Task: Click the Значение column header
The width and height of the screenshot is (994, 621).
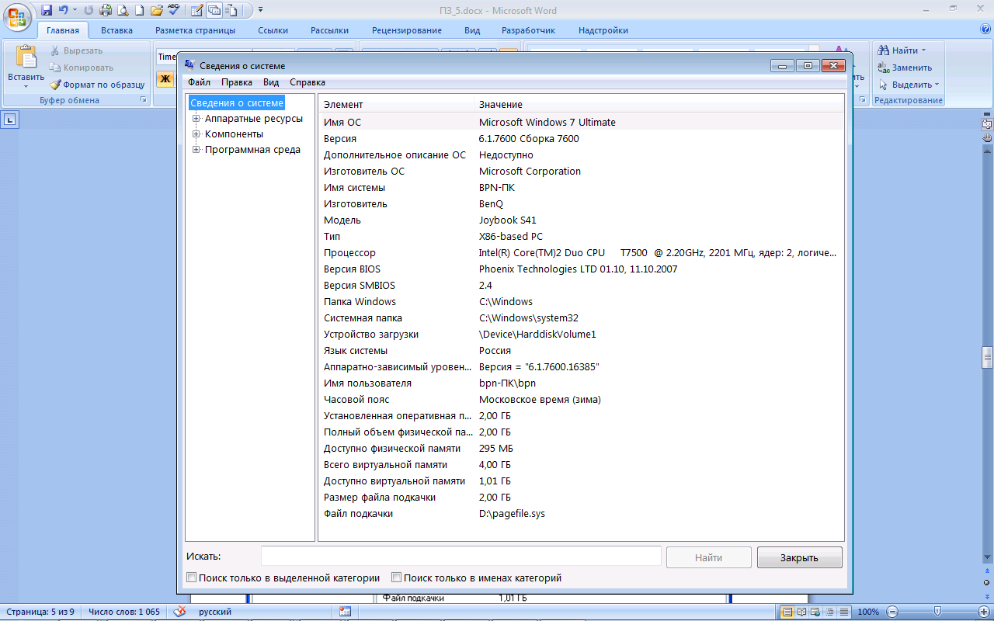Action: pos(659,104)
